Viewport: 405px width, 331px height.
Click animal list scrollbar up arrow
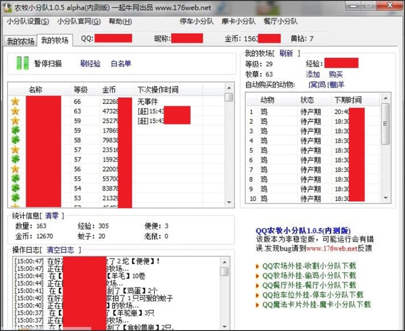click(x=385, y=98)
